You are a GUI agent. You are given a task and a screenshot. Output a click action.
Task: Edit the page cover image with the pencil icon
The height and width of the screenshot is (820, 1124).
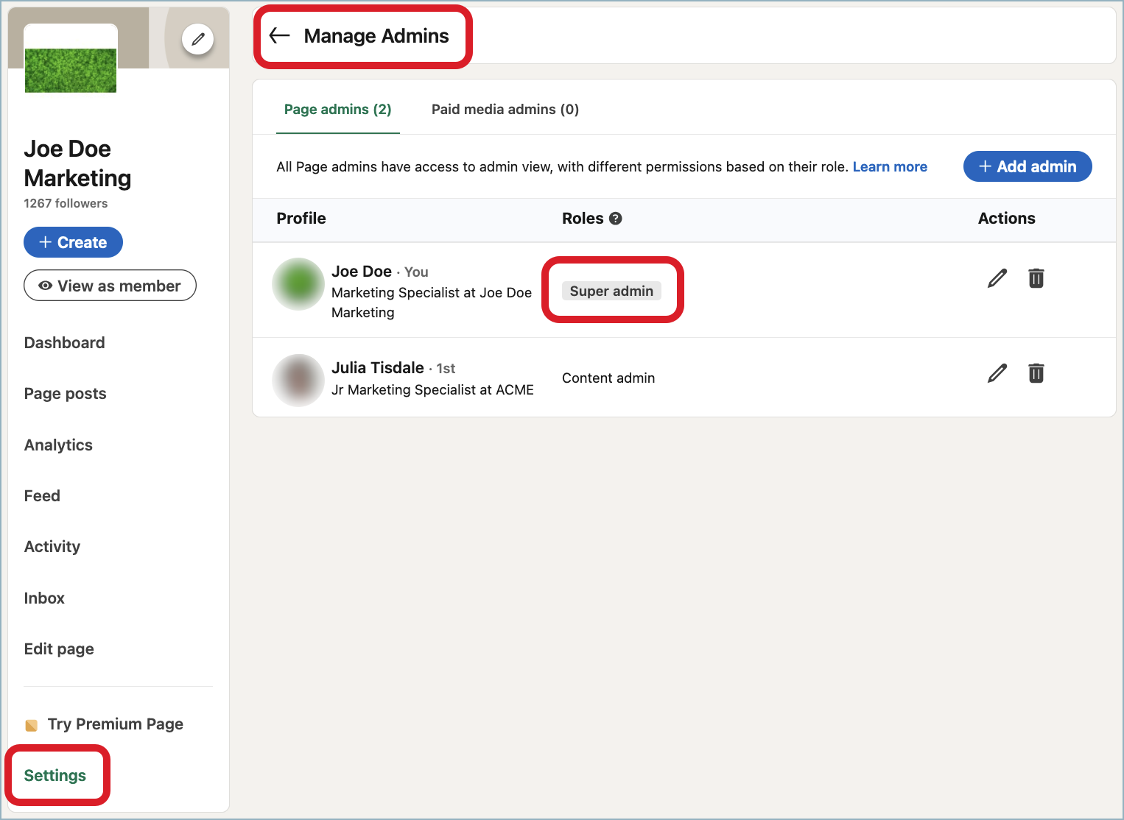(x=197, y=39)
